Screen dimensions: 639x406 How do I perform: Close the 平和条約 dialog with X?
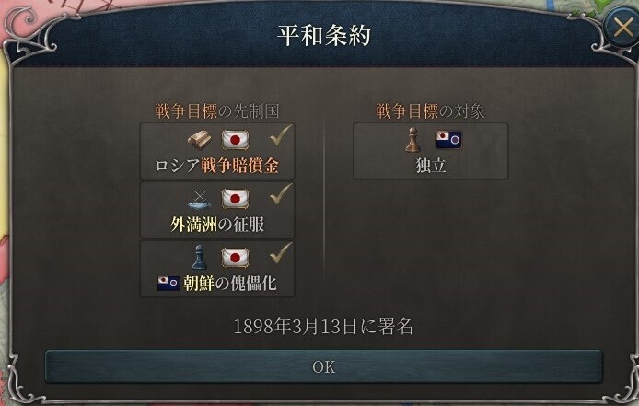(x=622, y=28)
